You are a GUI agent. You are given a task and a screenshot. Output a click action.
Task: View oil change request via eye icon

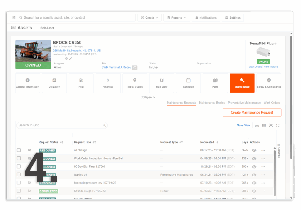point(254,150)
